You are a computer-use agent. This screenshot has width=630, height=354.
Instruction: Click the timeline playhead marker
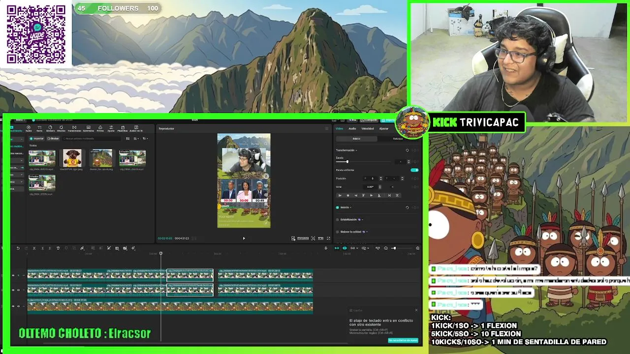[x=160, y=254]
